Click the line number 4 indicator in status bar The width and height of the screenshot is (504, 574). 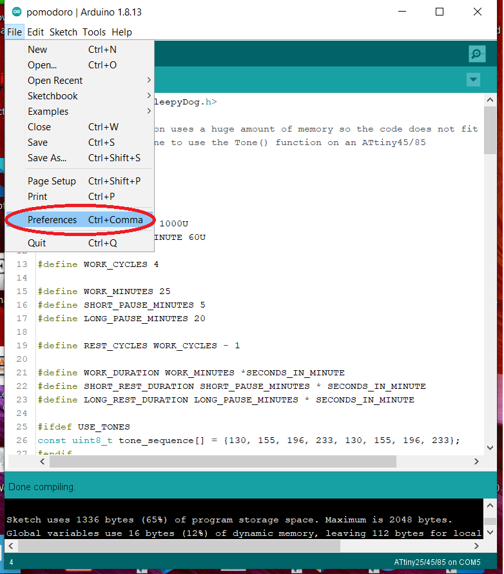coord(12,562)
